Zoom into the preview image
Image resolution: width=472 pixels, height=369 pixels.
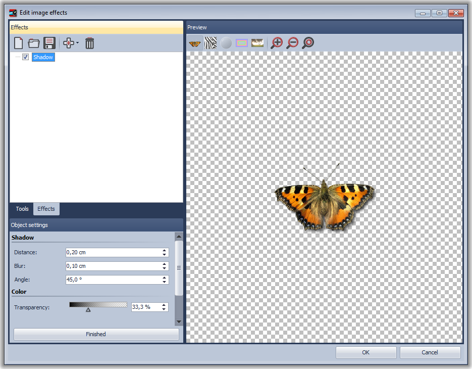tap(277, 43)
